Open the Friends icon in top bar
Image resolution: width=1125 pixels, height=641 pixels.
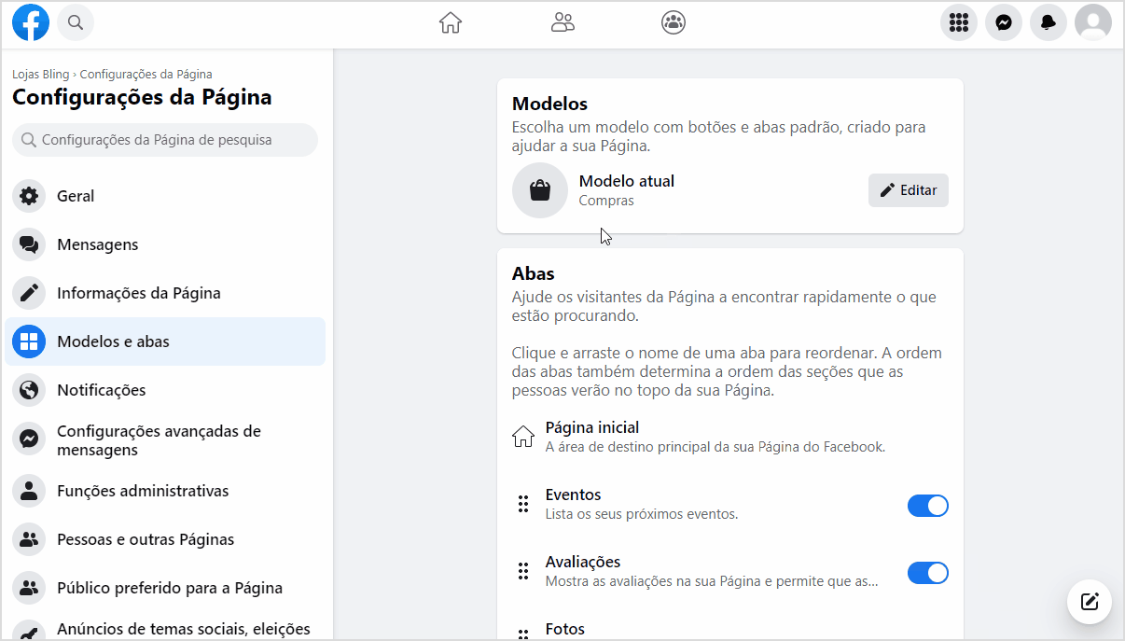[x=562, y=22]
